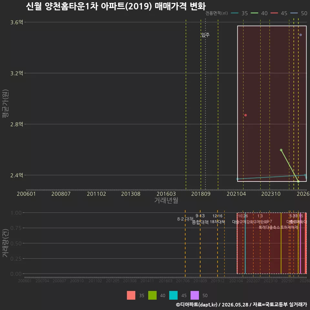Click the 12·16 18차대책 policy annotation
The width and height of the screenshot is (310, 310).
coord(217,219)
